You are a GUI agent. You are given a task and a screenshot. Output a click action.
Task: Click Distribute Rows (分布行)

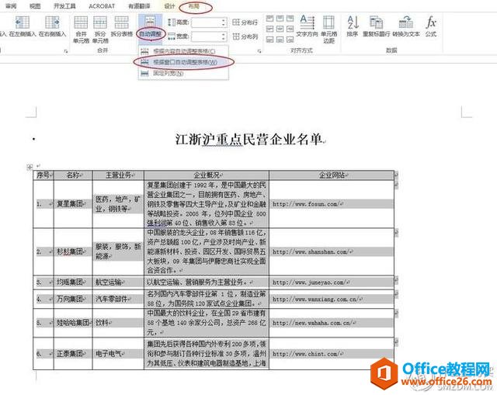(x=245, y=23)
